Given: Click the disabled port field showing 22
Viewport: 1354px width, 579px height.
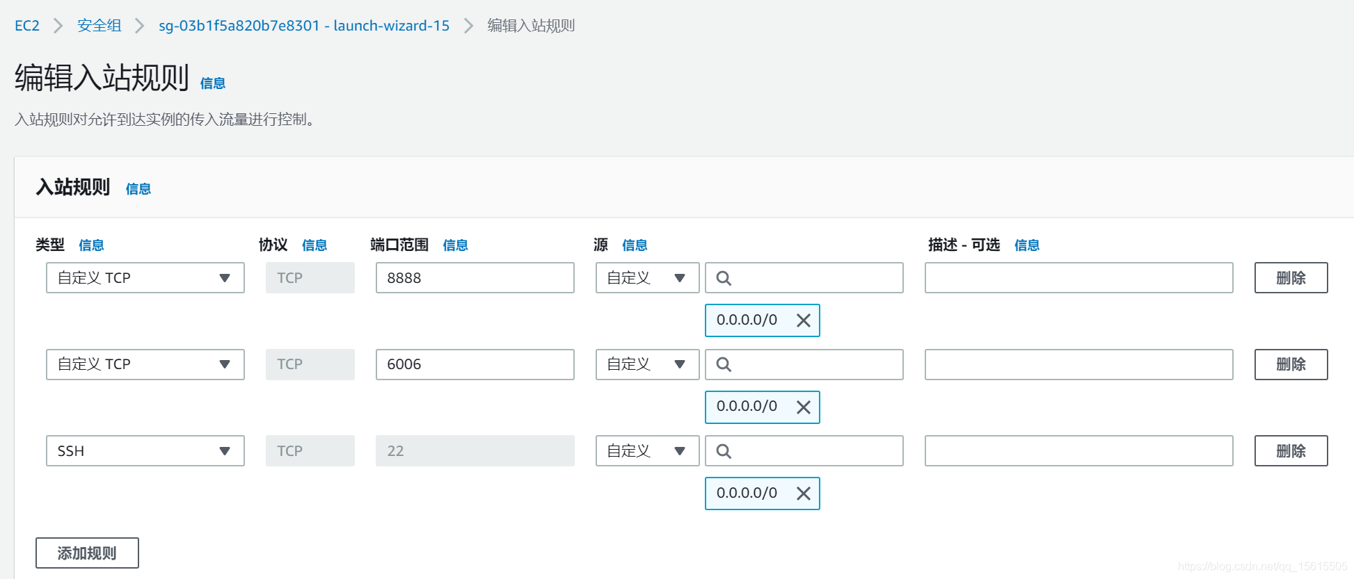Looking at the screenshot, I should tap(475, 450).
